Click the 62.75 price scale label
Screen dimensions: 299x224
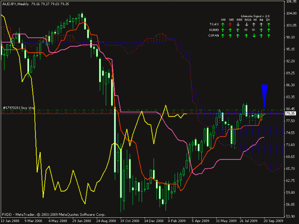click(x=290, y=181)
